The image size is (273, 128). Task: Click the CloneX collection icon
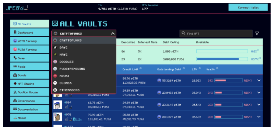point(55,83)
